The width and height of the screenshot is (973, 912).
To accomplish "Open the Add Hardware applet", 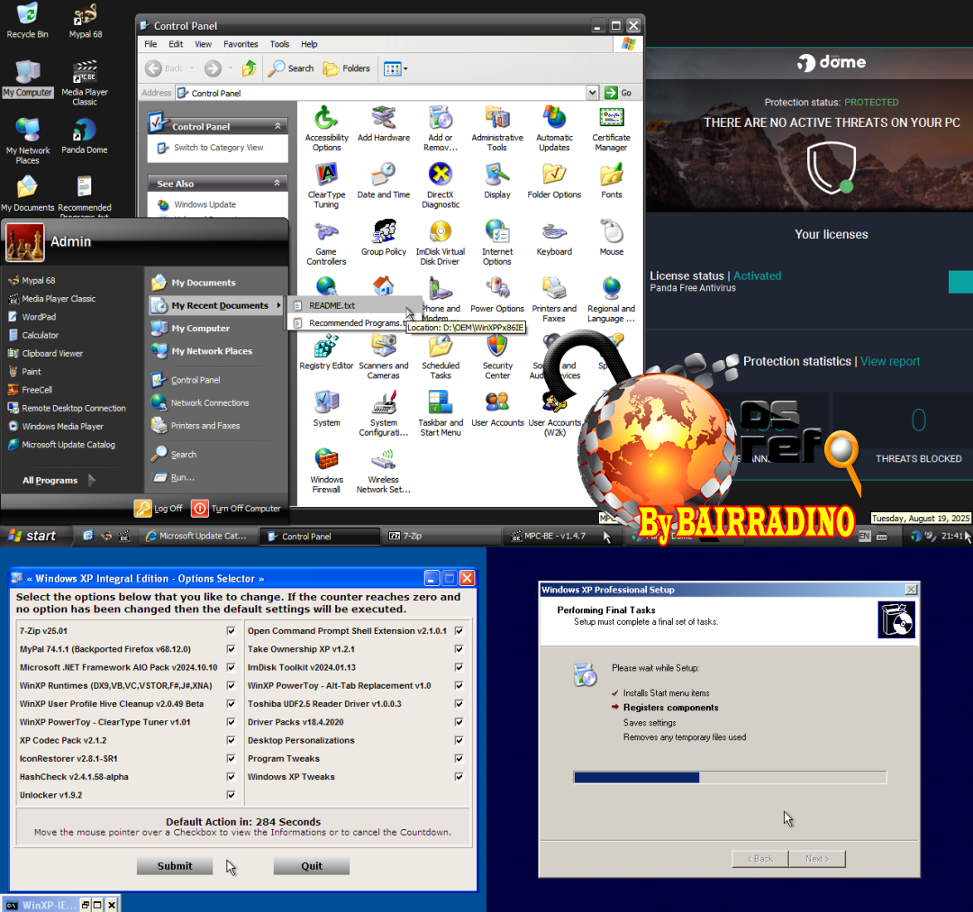I will [x=384, y=124].
